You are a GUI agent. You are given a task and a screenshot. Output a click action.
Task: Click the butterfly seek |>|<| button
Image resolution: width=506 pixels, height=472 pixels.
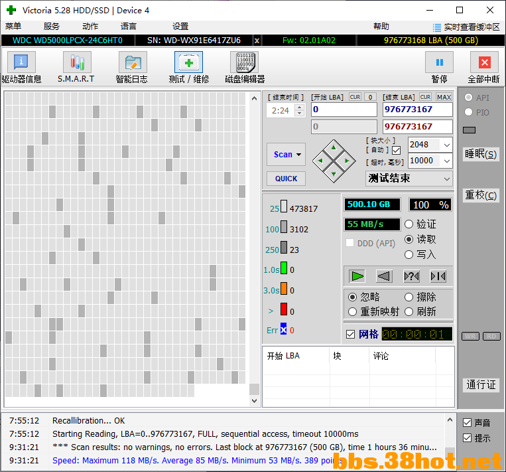(438, 276)
